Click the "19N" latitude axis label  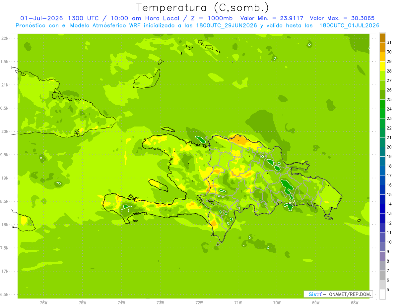pyautogui.click(x=5, y=178)
